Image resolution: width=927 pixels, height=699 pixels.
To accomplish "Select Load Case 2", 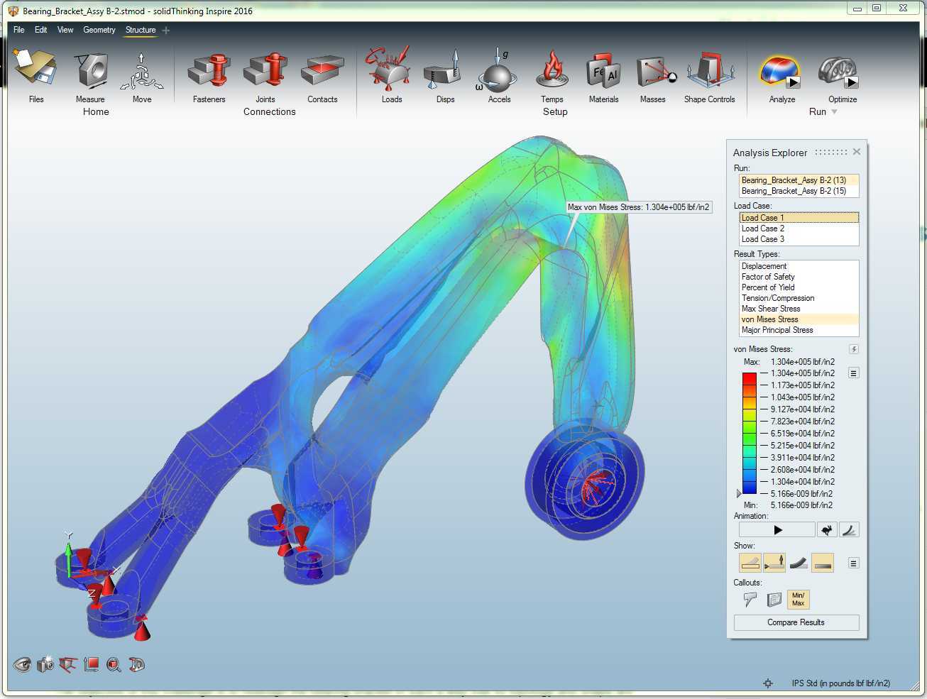I will [799, 229].
